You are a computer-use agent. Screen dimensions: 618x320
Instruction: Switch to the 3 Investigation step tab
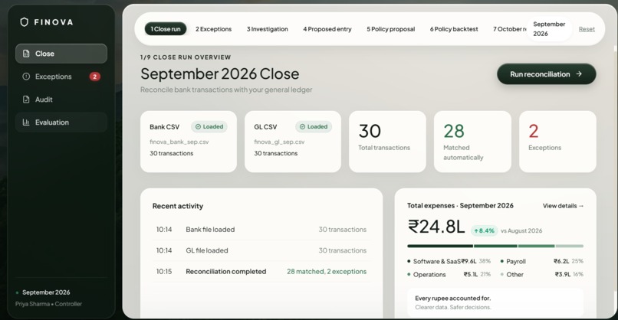coord(268,29)
